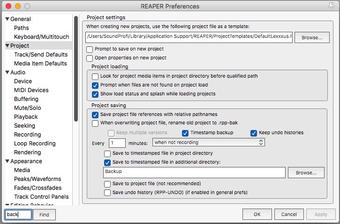Browse for additional backup directory

click(306, 173)
